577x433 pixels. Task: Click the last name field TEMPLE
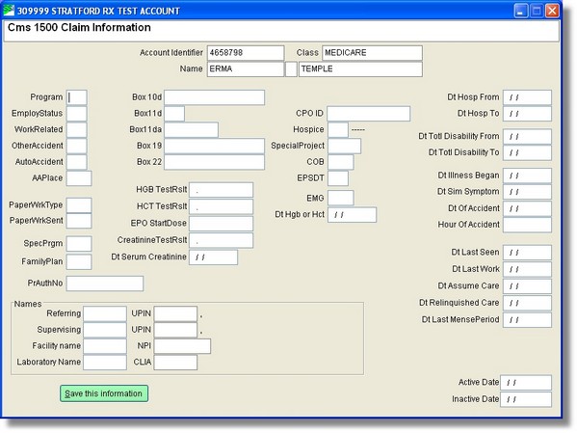[x=360, y=68]
